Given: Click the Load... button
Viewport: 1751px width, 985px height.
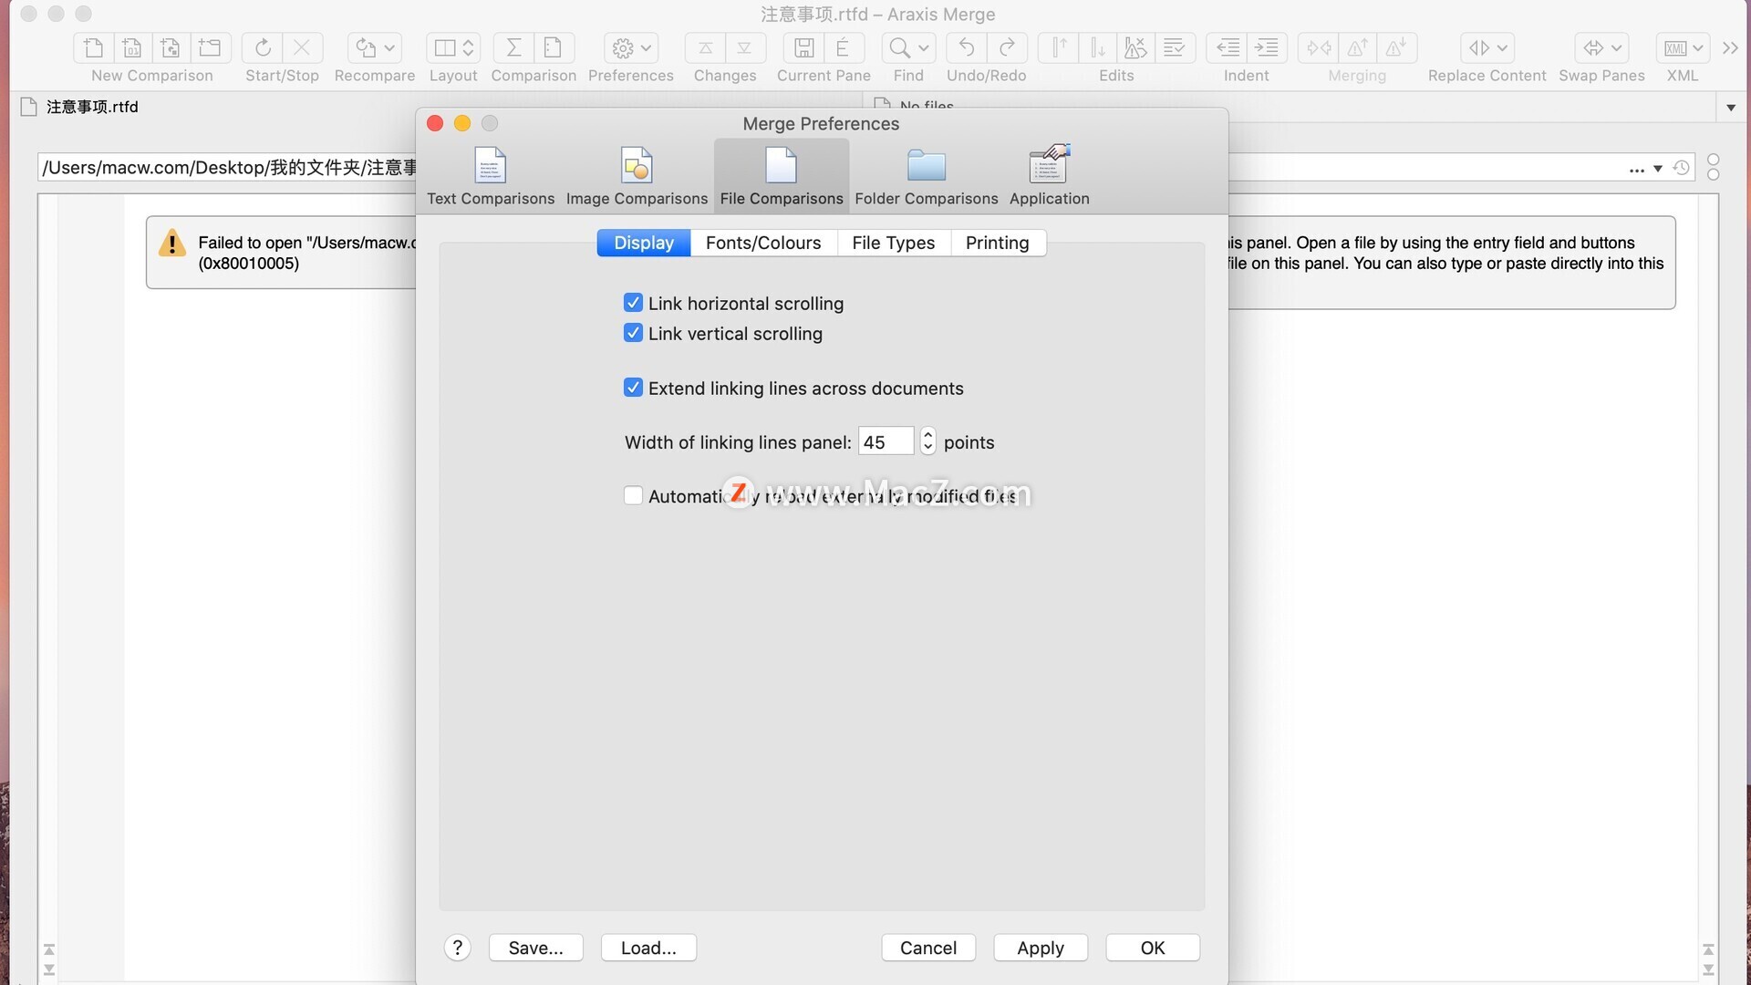Looking at the screenshot, I should coord(648,948).
